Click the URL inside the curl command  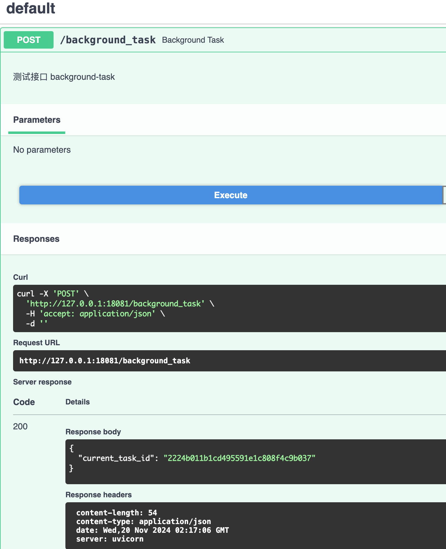click(x=116, y=303)
